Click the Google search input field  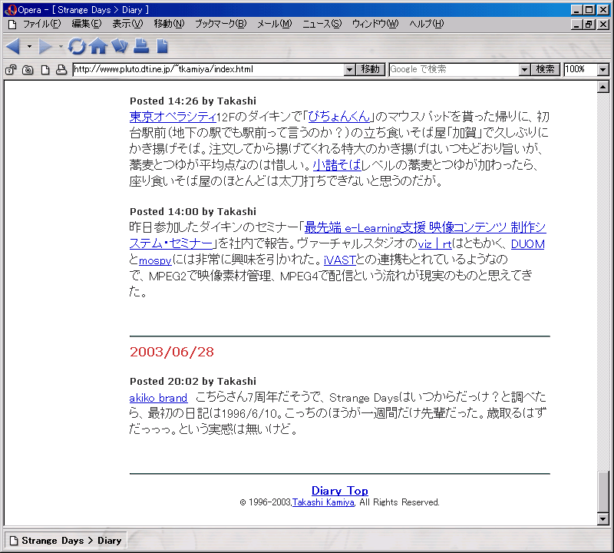click(x=454, y=70)
